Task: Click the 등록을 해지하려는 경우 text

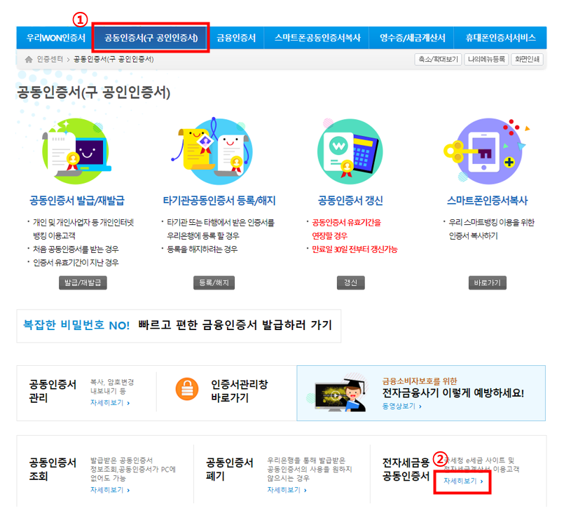Action: point(202,249)
